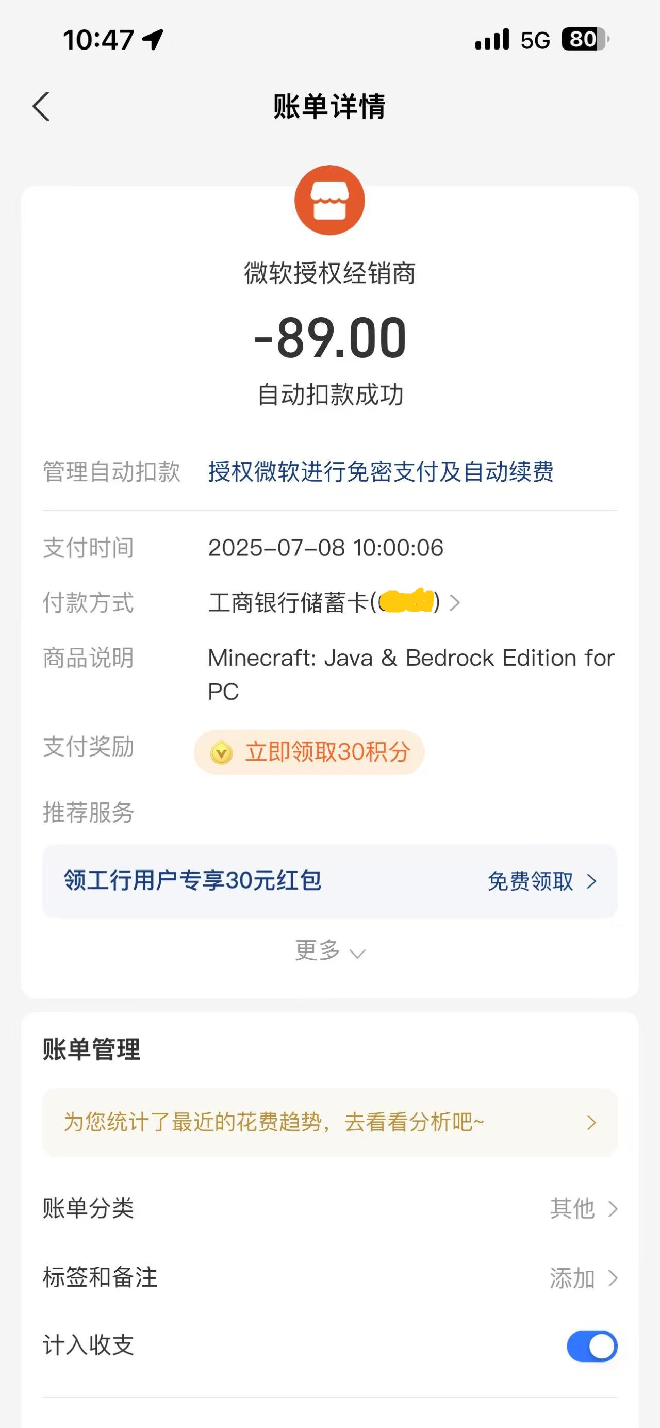Tap the merchant name 微软授权经销商
660x1428 pixels.
(x=329, y=273)
